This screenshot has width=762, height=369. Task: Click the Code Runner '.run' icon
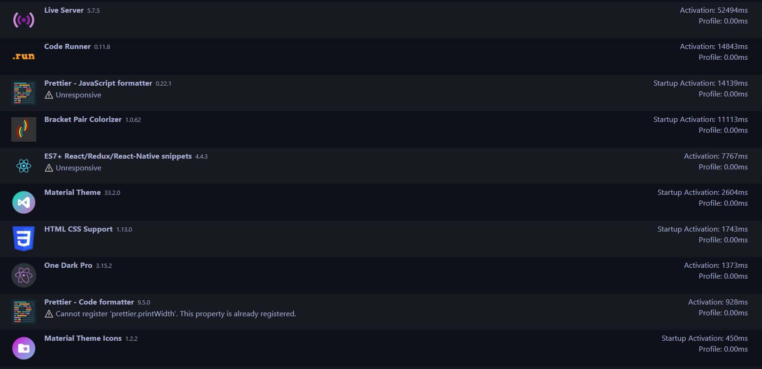24,56
